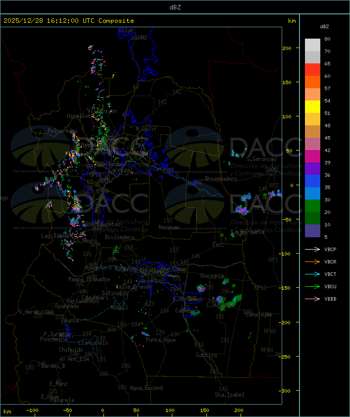Click the 2025/12/28 16:12:00 UTC Composite timestamp
This screenshot has width=350, height=417.
coord(69,21)
